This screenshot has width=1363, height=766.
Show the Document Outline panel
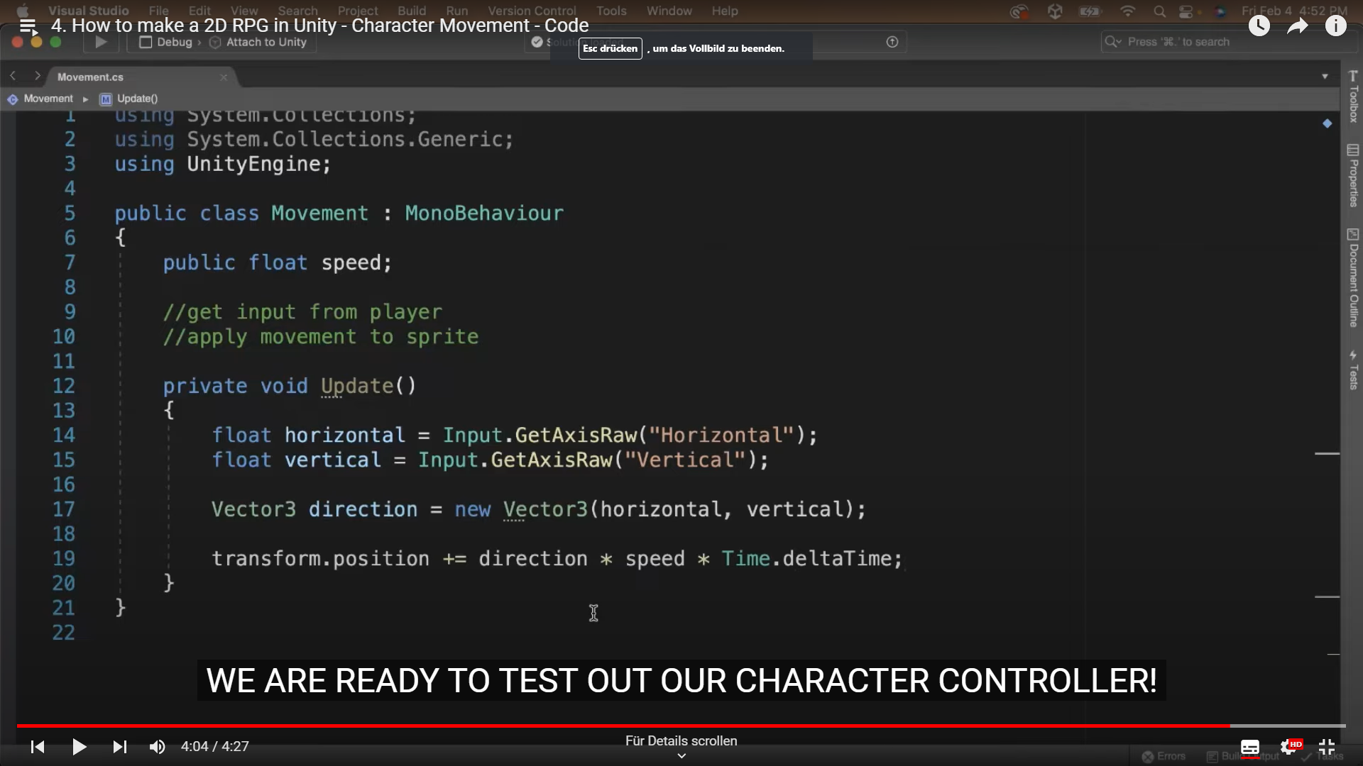pyautogui.click(x=1353, y=280)
